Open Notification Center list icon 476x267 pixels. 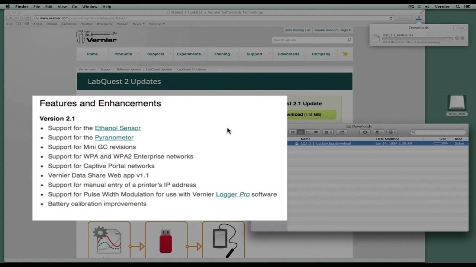467,6
